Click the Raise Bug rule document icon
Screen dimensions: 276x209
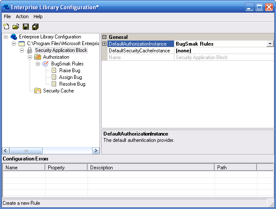point(54,71)
